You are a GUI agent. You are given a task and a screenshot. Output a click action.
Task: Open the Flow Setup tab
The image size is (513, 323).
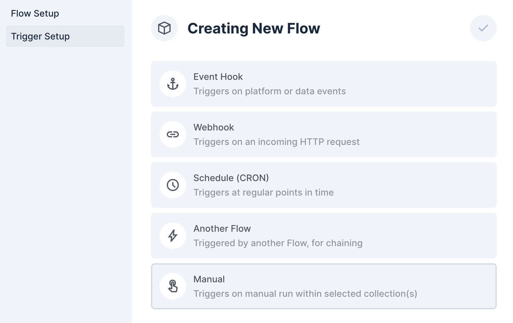point(35,13)
